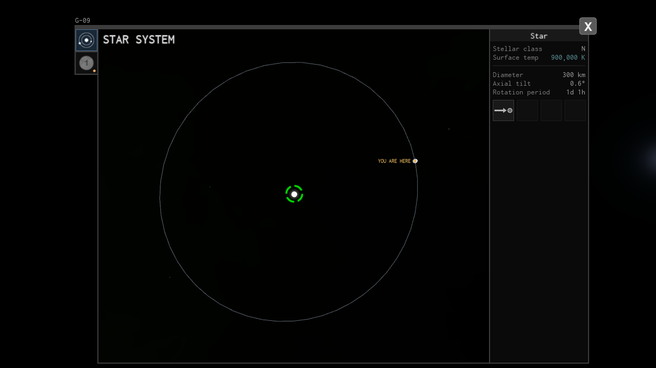The width and height of the screenshot is (656, 368).
Task: Click the Axial tilt value 0.6°
Action: [x=577, y=84]
